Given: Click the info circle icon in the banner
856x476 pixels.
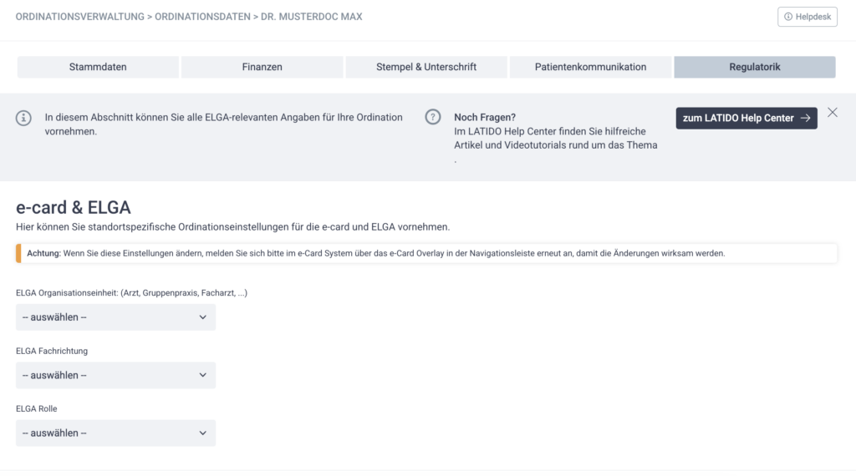Looking at the screenshot, I should pyautogui.click(x=23, y=118).
